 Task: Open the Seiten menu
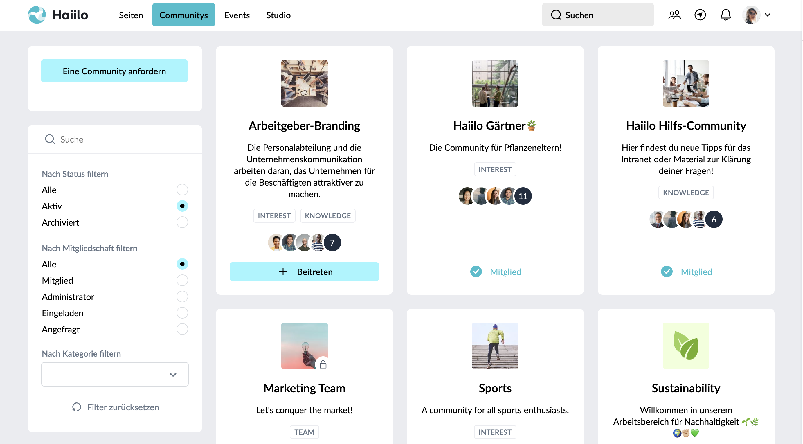131,15
